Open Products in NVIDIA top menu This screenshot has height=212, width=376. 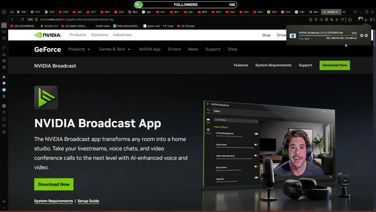click(x=78, y=35)
